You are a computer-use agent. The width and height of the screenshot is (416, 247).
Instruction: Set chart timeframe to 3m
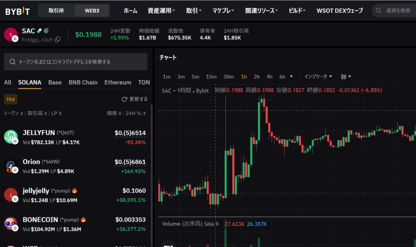pos(181,77)
